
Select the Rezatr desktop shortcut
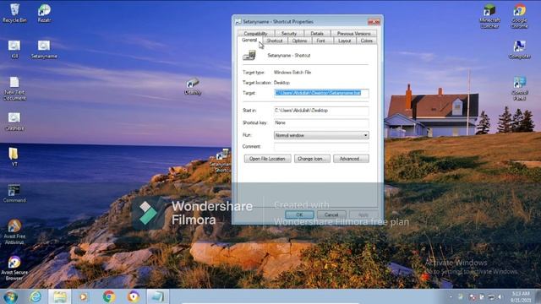click(44, 14)
